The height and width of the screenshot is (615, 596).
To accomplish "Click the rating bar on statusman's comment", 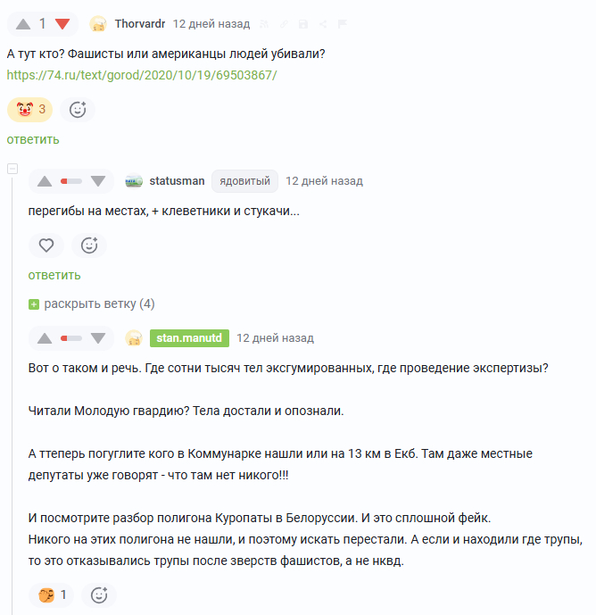I will 71,181.
